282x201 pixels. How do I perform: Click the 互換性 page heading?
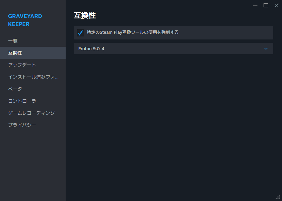[85, 15]
